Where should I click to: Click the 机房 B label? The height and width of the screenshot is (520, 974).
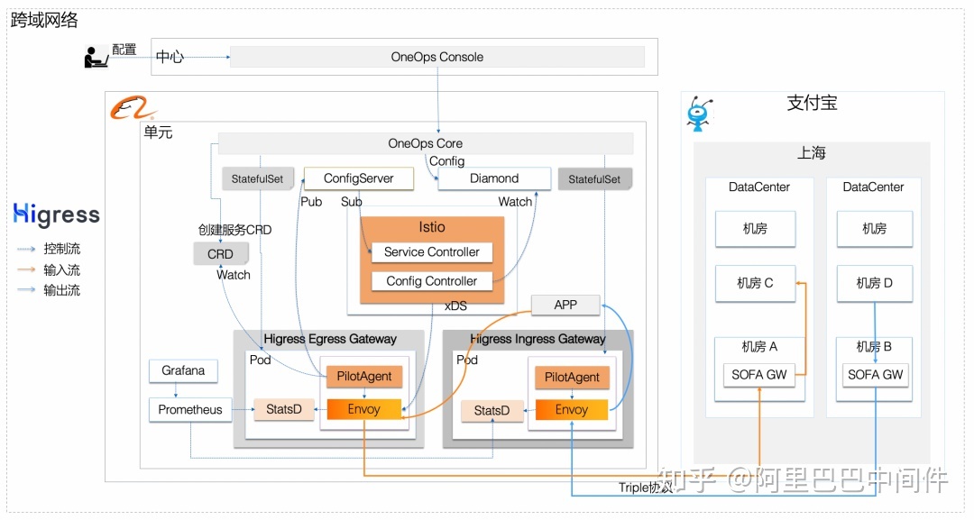[874, 346]
